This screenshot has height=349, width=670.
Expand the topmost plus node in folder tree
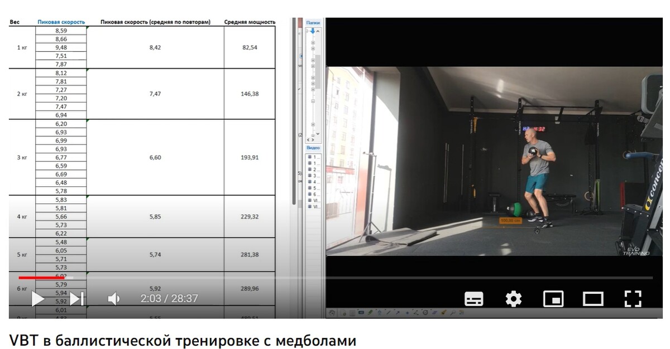(313, 42)
